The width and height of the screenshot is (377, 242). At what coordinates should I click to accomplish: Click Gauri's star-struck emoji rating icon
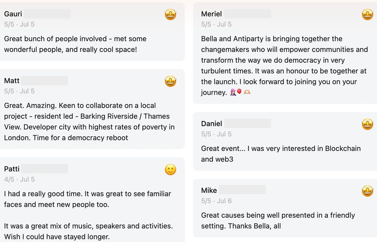[x=171, y=15]
